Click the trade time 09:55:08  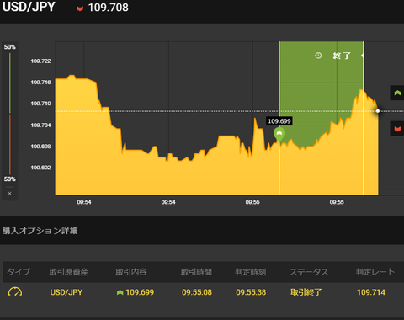coord(197,292)
